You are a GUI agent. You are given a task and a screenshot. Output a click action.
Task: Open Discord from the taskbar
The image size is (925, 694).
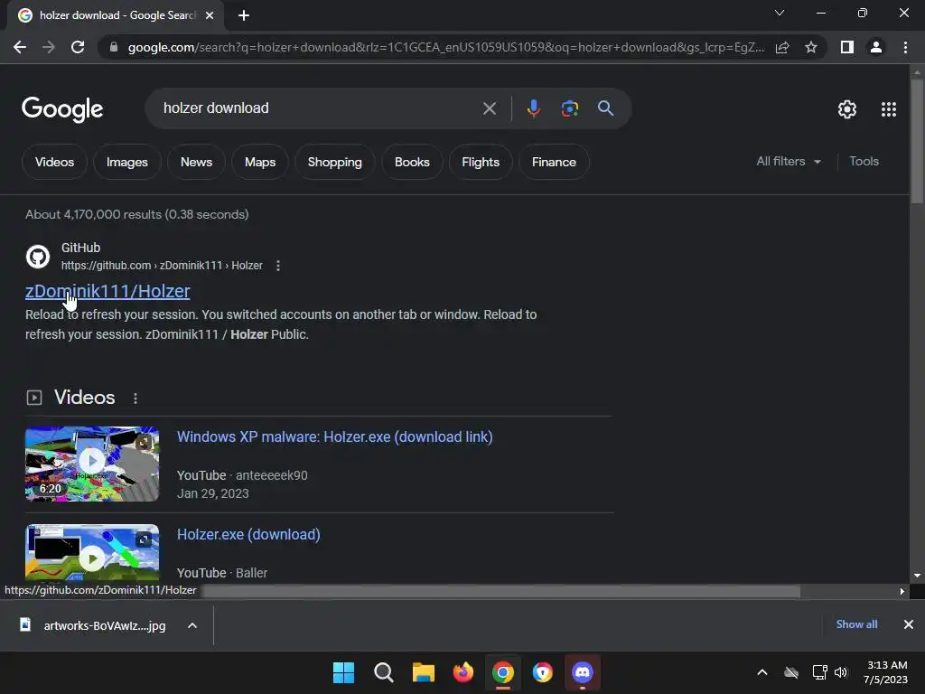583,672
